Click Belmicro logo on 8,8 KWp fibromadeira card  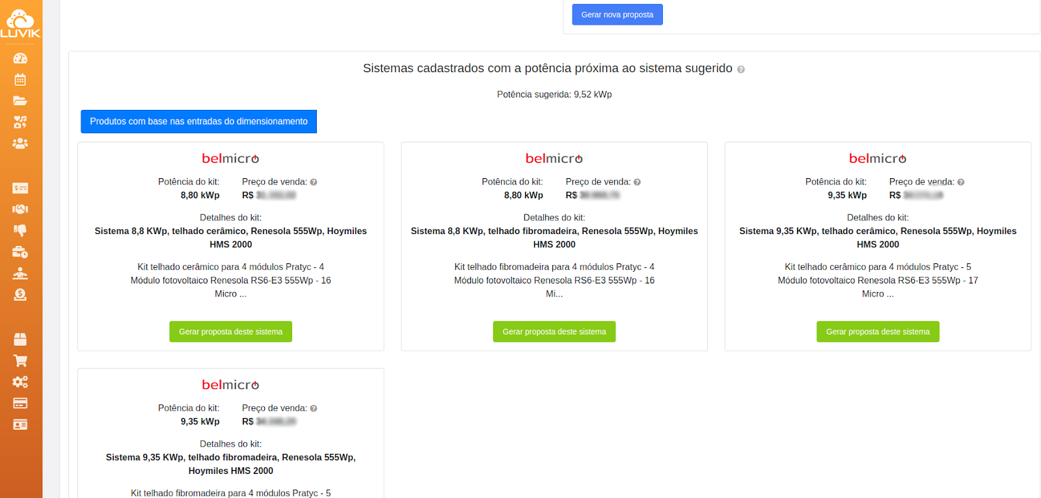[x=554, y=159]
